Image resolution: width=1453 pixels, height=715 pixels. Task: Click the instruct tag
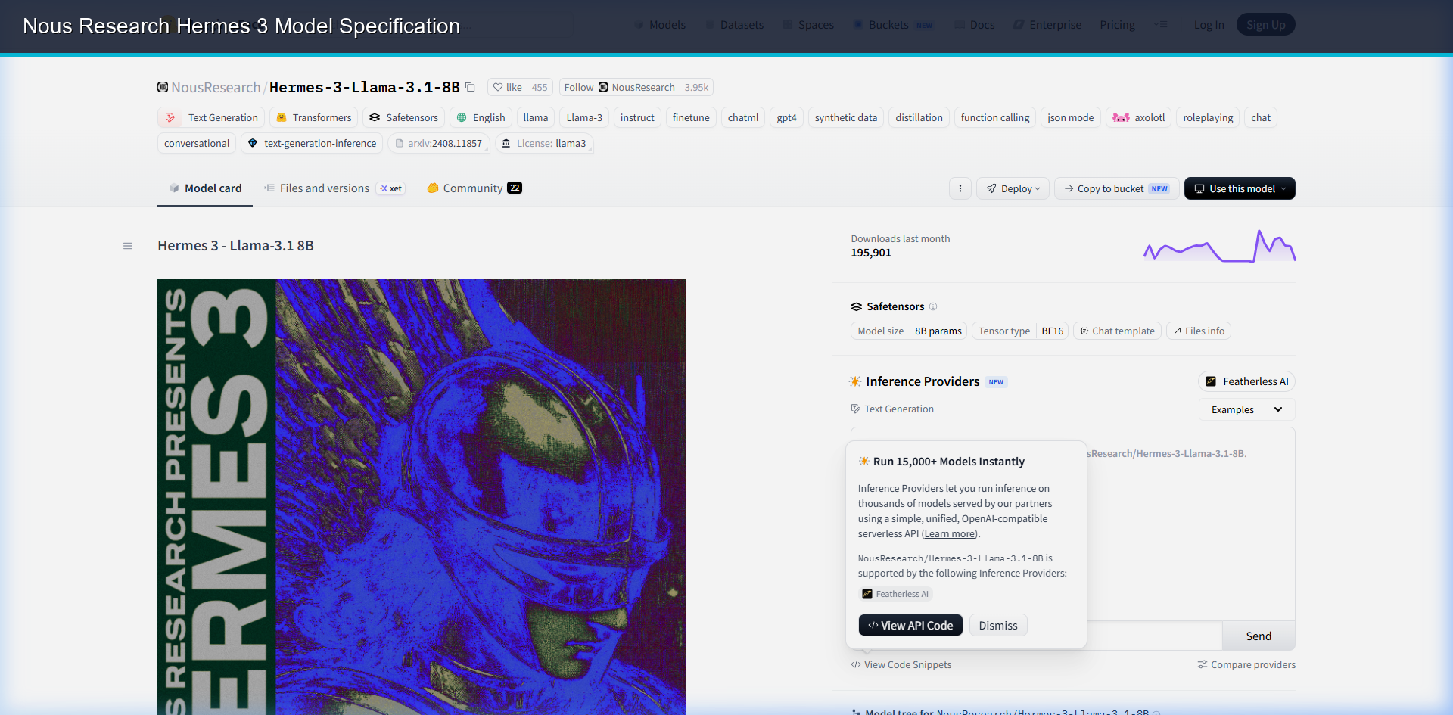click(637, 117)
